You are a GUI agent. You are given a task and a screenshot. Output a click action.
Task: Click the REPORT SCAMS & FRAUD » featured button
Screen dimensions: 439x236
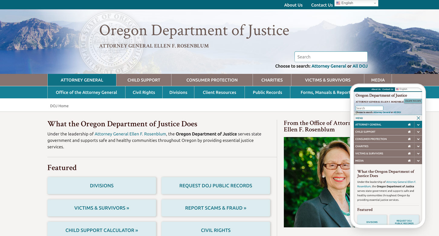click(216, 208)
